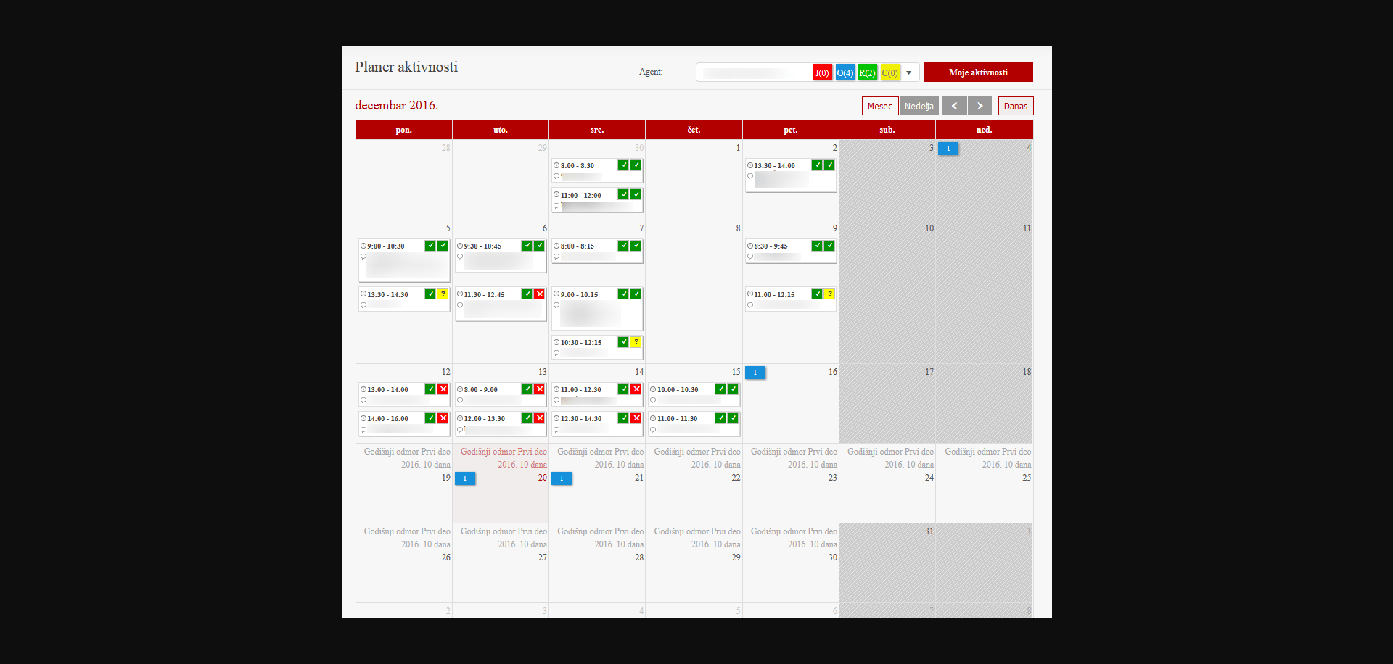Click the comment bubble icon under 8:30 - 9:45 event
Viewport: 1393px width, 664px height.
pos(750,257)
